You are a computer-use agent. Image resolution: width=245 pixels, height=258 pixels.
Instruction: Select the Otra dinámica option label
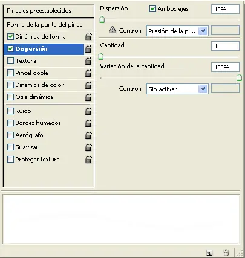pos(34,97)
